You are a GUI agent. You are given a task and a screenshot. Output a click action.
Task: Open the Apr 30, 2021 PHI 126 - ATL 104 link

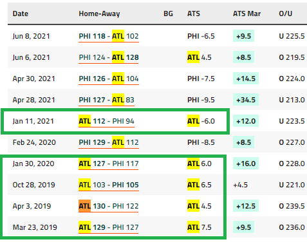point(109,79)
